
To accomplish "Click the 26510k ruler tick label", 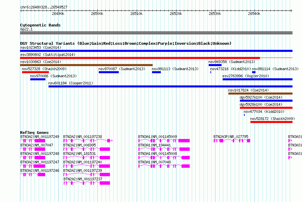I will click(136, 14).
